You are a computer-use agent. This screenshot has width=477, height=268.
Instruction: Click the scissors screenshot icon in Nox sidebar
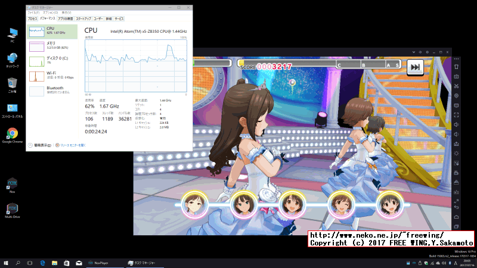click(456, 86)
